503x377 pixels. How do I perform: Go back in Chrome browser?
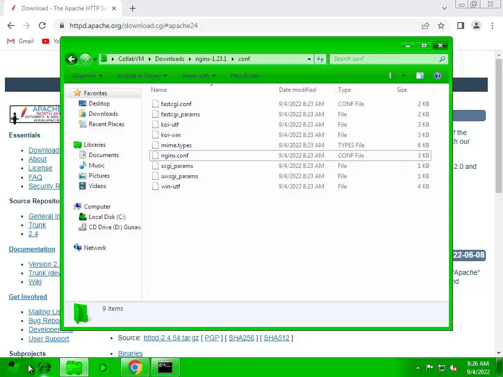(x=11, y=26)
